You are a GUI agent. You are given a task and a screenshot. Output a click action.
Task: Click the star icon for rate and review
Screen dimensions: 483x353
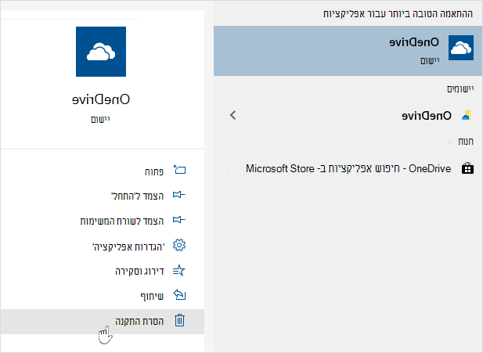[x=179, y=270]
